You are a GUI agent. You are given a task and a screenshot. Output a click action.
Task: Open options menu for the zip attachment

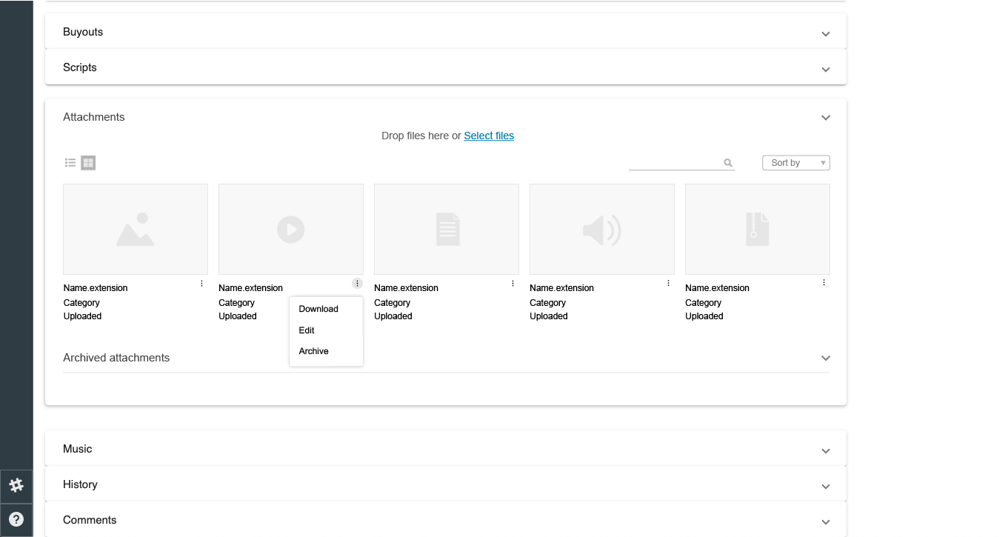pyautogui.click(x=823, y=282)
